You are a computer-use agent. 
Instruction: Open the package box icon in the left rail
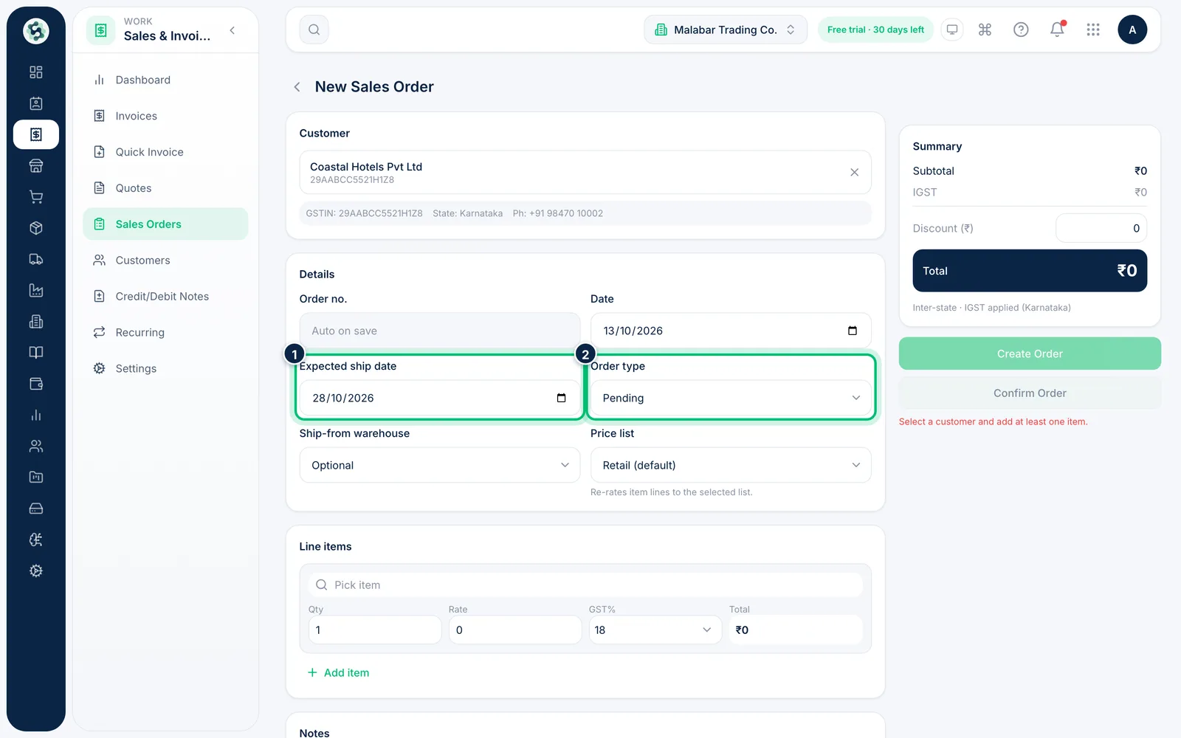(x=36, y=228)
